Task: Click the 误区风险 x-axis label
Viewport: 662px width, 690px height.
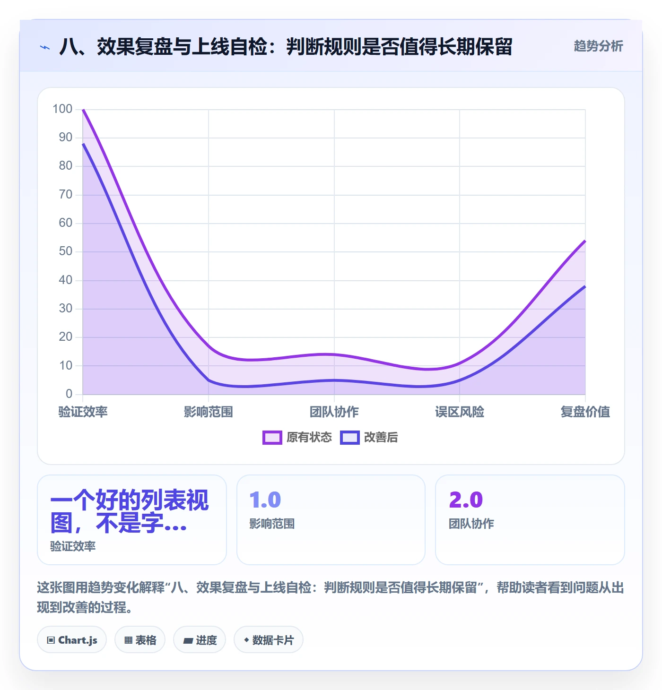Action: tap(460, 412)
